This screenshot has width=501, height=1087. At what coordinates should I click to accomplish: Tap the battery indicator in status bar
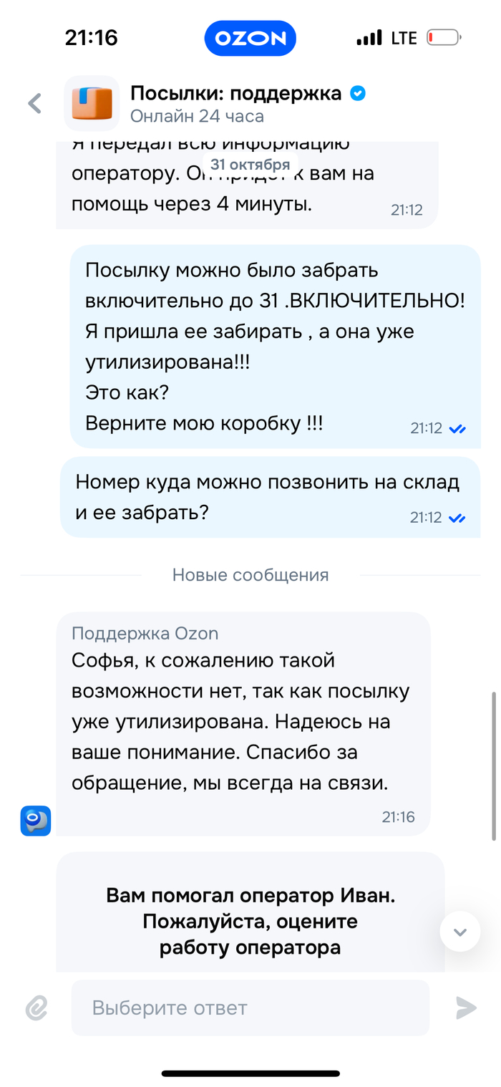click(444, 38)
